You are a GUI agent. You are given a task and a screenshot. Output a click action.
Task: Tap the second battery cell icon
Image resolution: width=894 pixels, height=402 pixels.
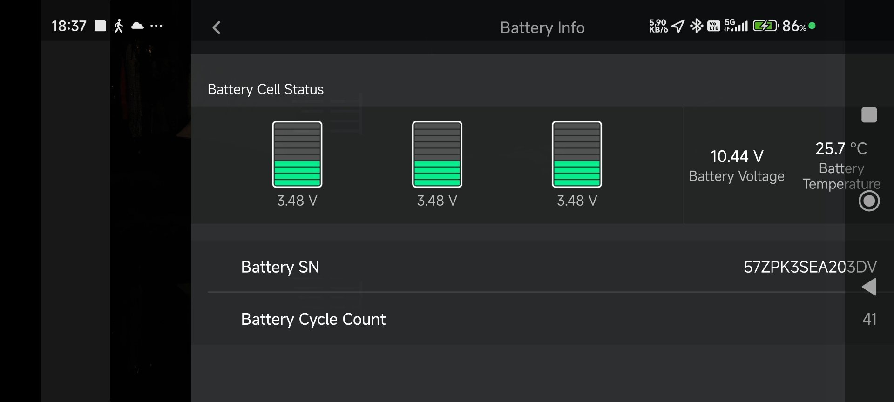[x=437, y=154]
